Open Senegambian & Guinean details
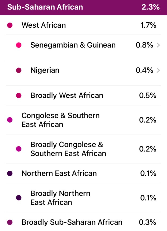The image size is (167, 231). point(73,45)
